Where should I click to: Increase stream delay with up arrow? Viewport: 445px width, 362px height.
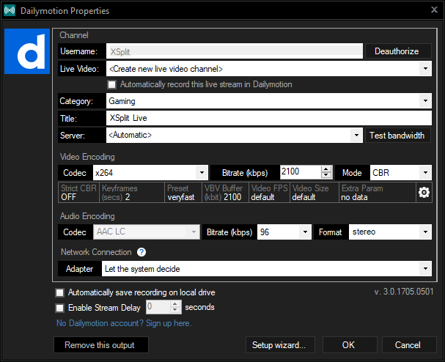coord(175,304)
